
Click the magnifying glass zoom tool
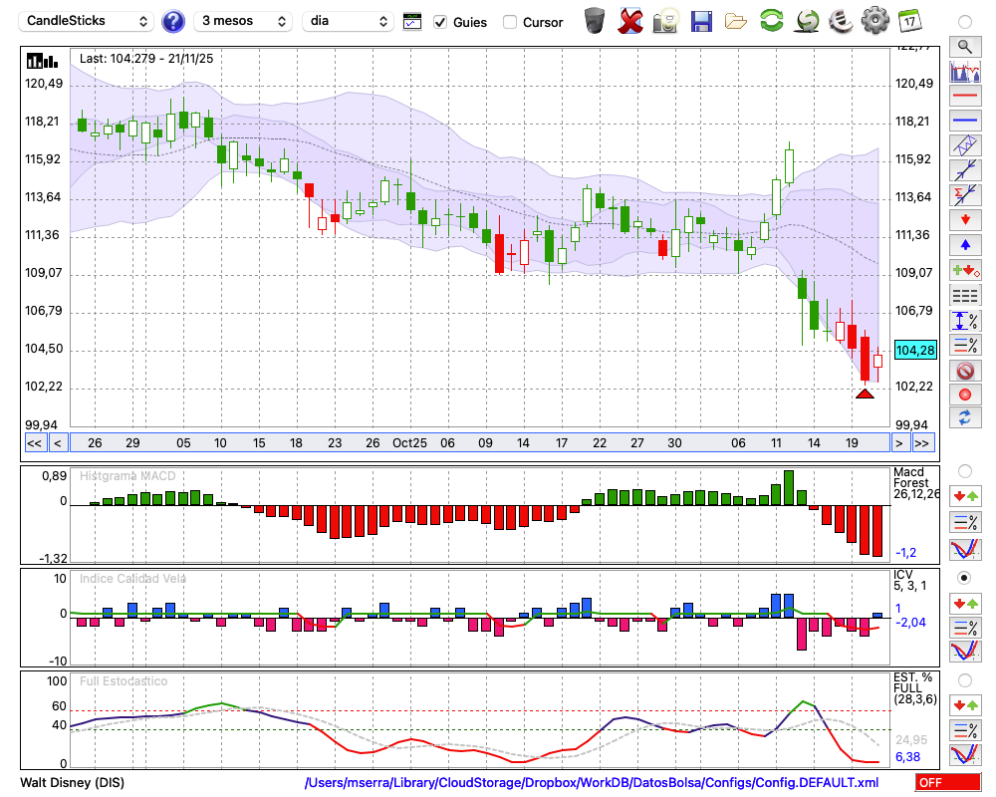point(965,46)
